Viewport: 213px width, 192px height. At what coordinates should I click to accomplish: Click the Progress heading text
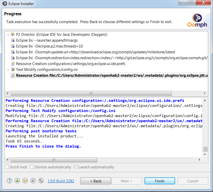pos(13,14)
